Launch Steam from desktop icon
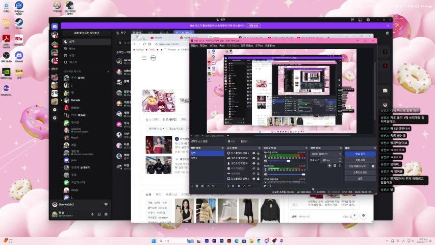The width and height of the screenshot is (435, 245). [x=19, y=23]
